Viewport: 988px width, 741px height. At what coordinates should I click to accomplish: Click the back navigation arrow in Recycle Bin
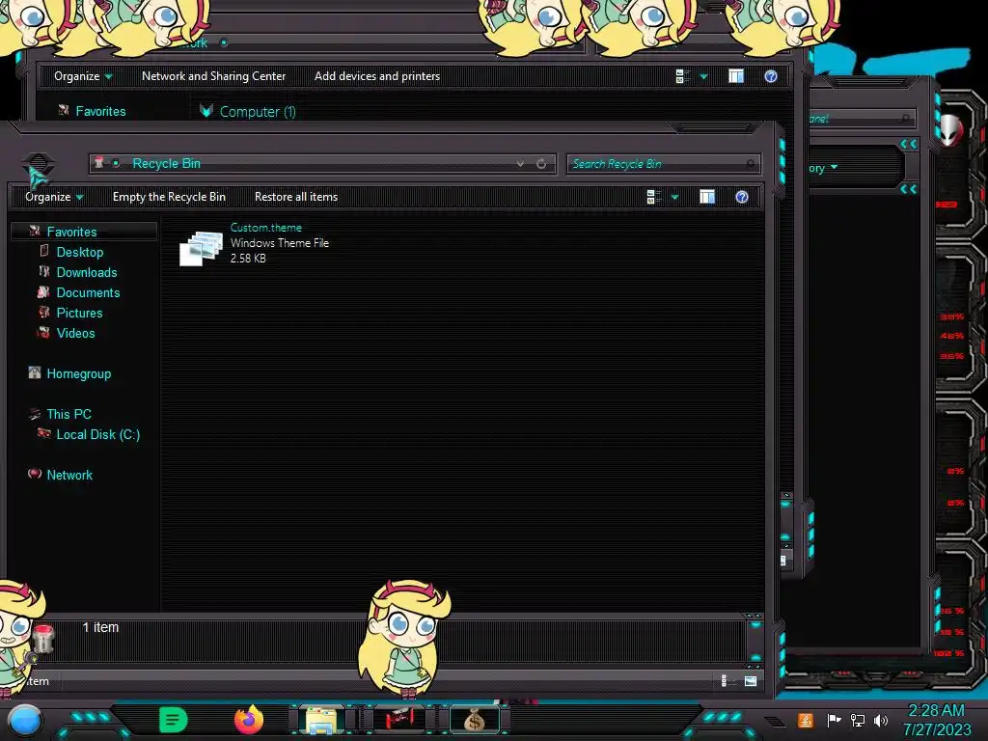39,165
